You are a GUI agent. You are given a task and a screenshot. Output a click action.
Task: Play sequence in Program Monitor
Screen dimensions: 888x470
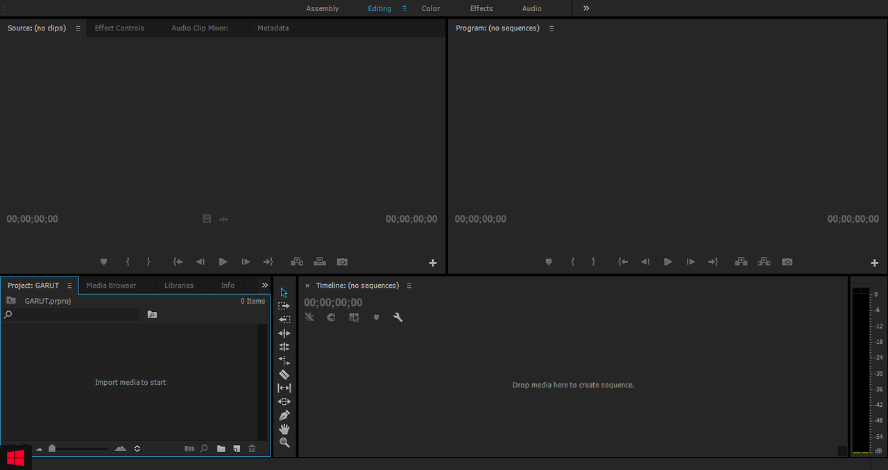point(668,262)
